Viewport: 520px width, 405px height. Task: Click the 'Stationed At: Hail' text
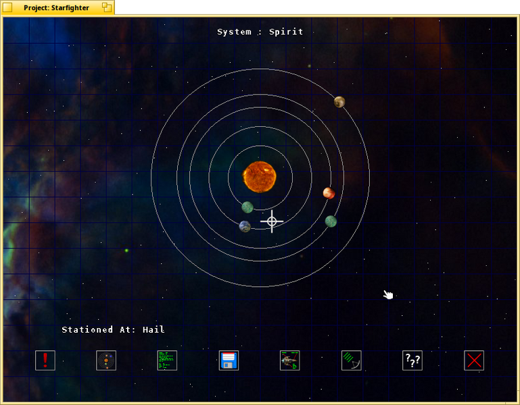(113, 329)
